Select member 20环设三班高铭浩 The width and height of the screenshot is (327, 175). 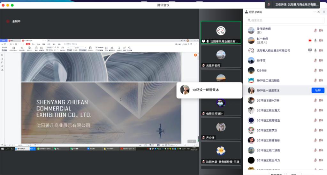coord(285,120)
